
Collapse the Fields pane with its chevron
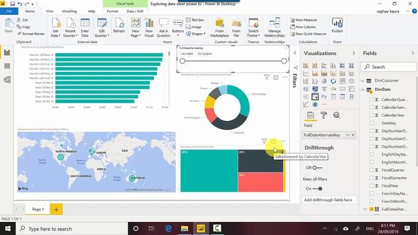pos(413,53)
